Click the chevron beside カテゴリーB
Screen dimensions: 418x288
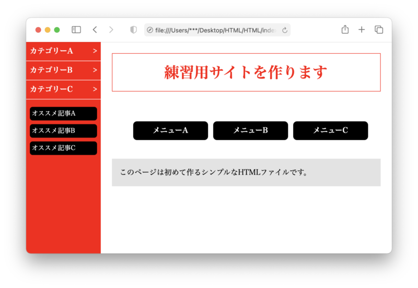95,71
